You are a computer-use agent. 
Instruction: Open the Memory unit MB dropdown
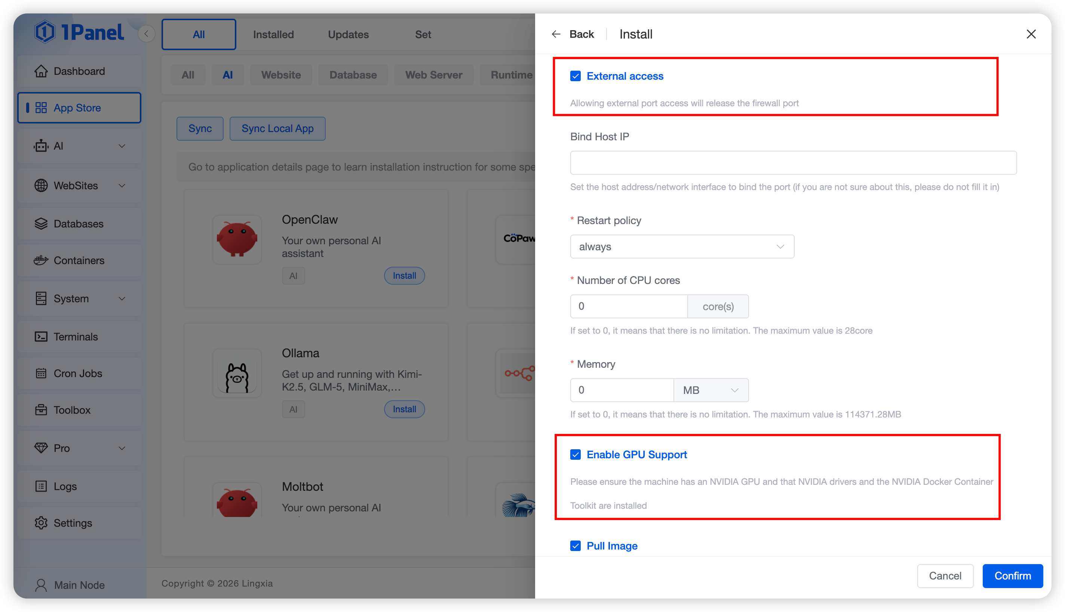710,390
